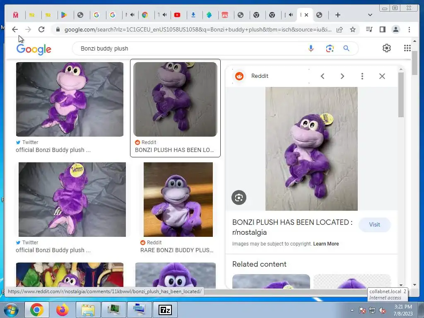Image resolution: width=424 pixels, height=318 pixels.
Task: Open Google quick settings gear
Action: 387,48
